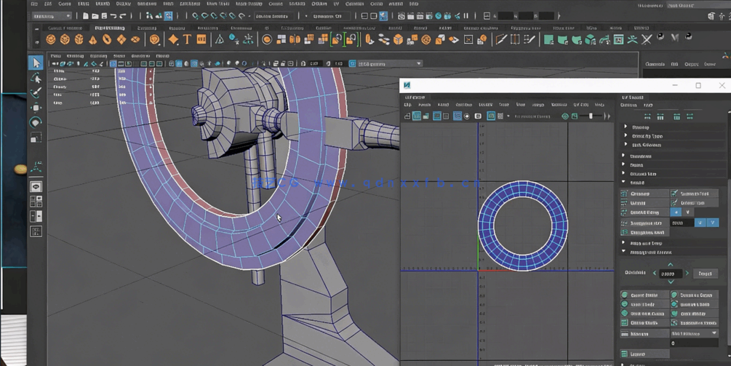Open the menu set dropdown in status line
The width and height of the screenshot is (731, 366).
coord(52,16)
